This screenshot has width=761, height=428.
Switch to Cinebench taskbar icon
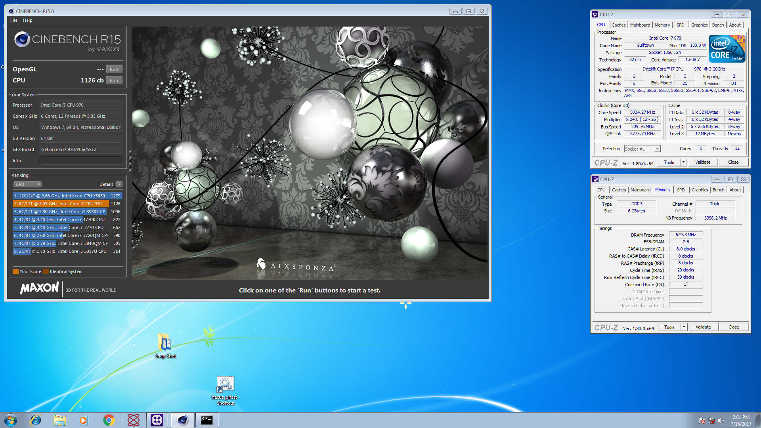[x=182, y=420]
